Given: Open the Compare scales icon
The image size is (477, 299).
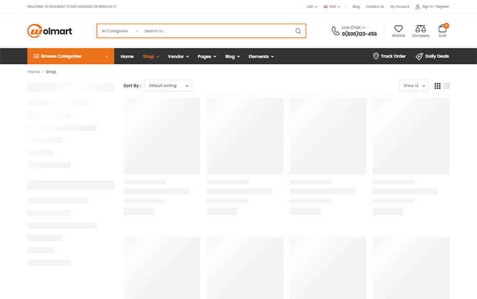Looking at the screenshot, I should 421,29.
